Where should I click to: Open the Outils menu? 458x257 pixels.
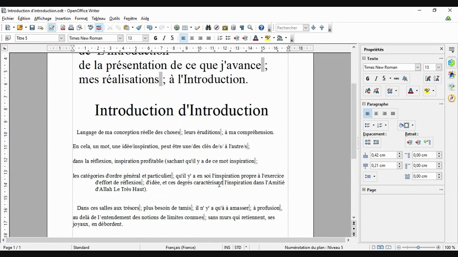pyautogui.click(x=114, y=18)
